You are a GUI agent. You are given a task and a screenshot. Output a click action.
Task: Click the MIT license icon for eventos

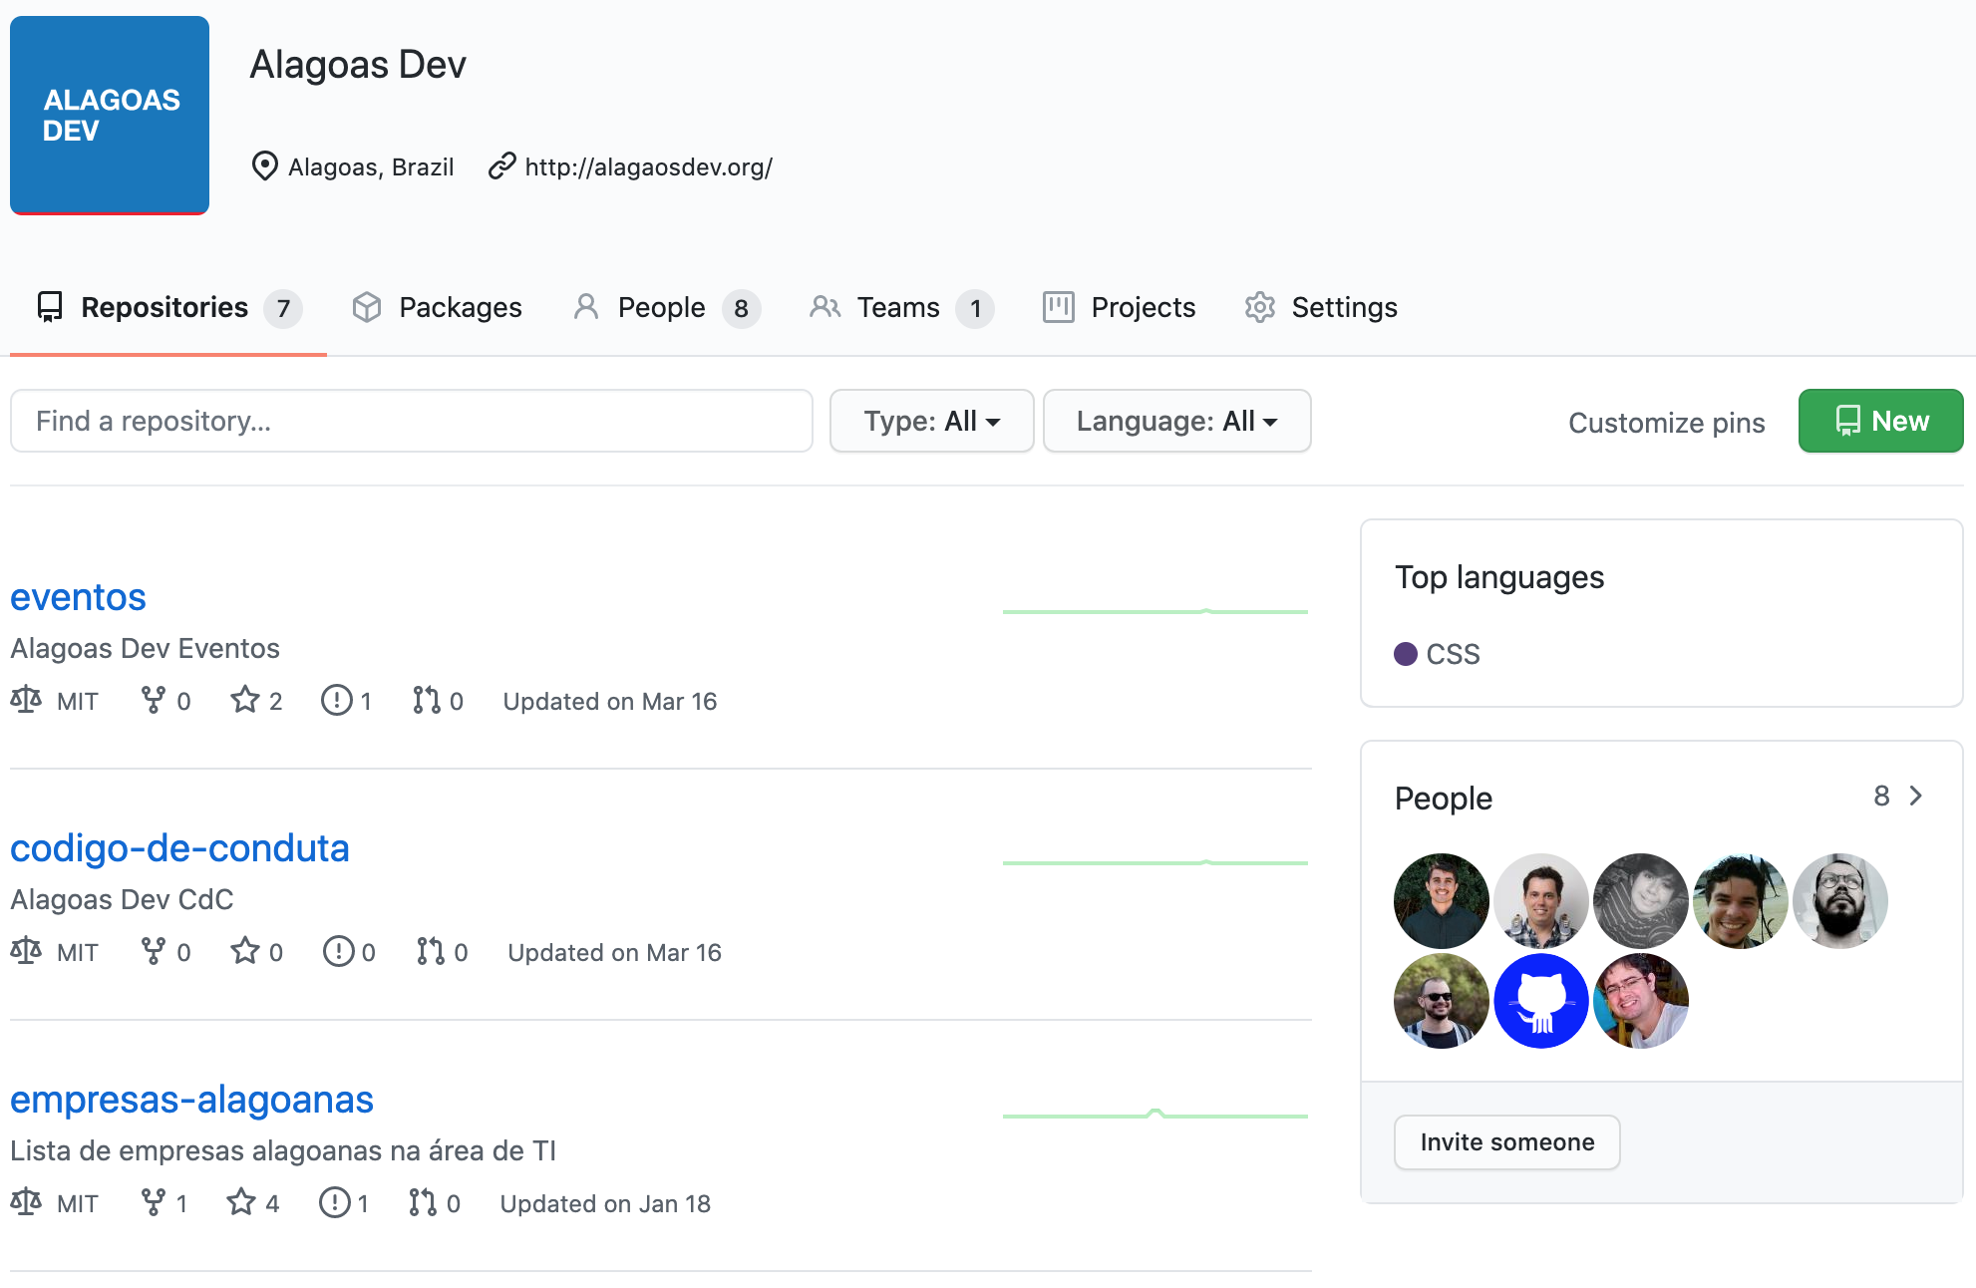click(26, 700)
